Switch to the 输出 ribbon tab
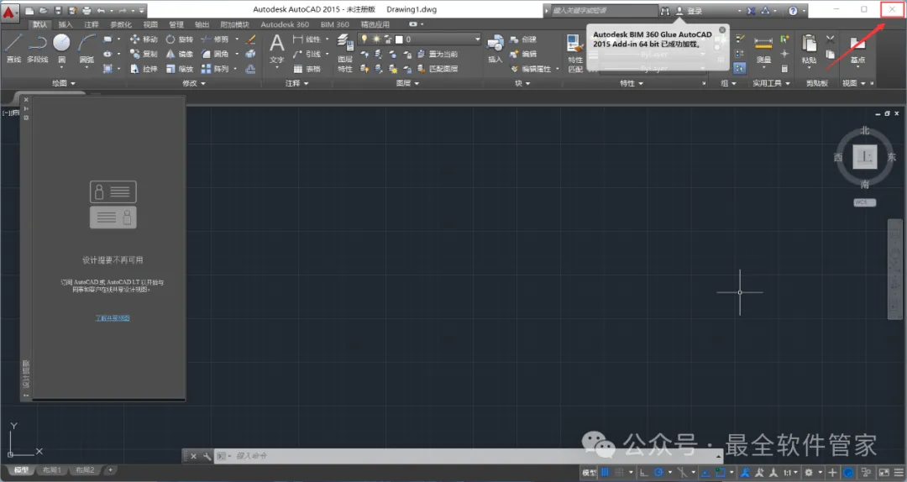907x482 pixels. click(x=202, y=24)
